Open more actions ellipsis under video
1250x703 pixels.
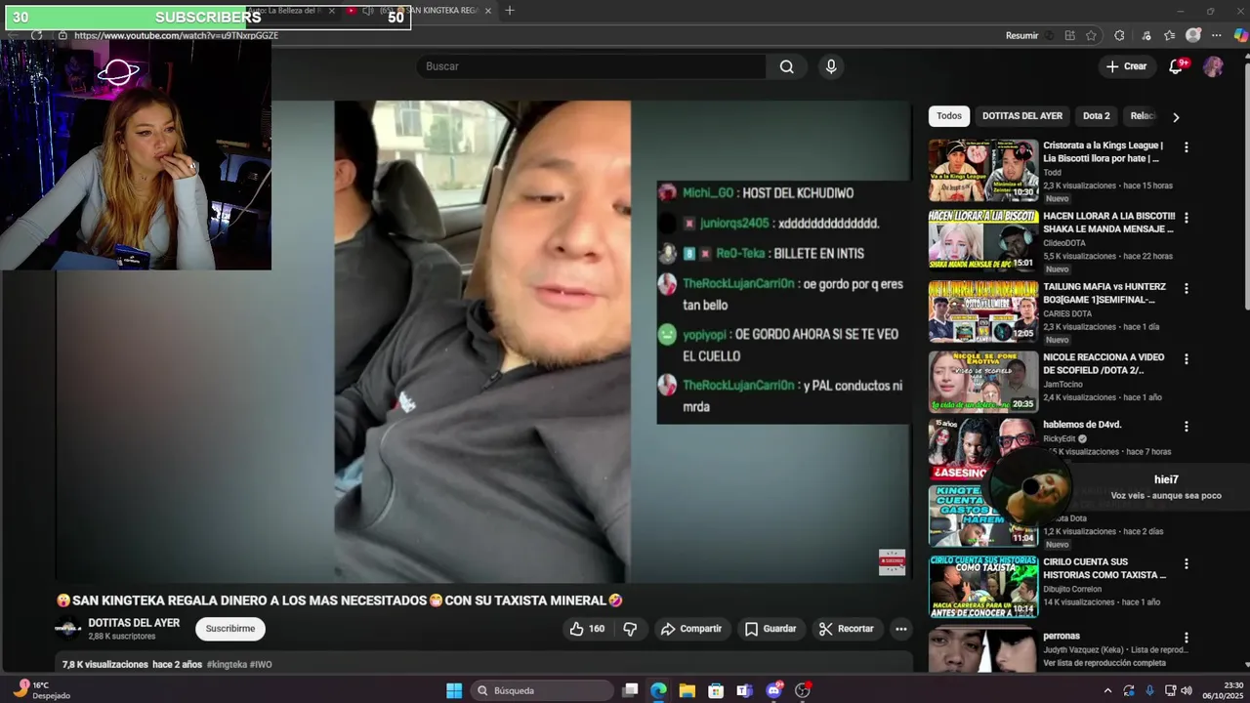click(900, 629)
